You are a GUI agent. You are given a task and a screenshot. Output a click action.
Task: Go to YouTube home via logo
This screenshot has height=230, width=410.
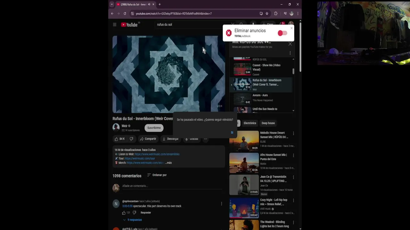[x=129, y=25]
